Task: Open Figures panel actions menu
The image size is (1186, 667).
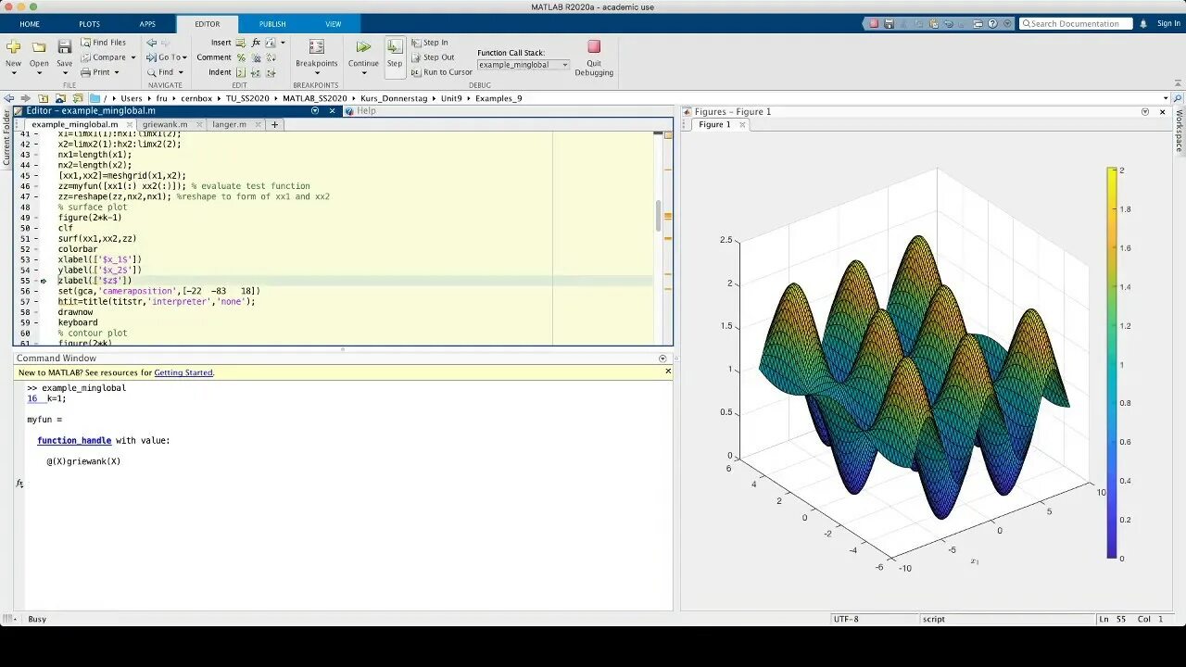Action: pyautogui.click(x=1145, y=112)
